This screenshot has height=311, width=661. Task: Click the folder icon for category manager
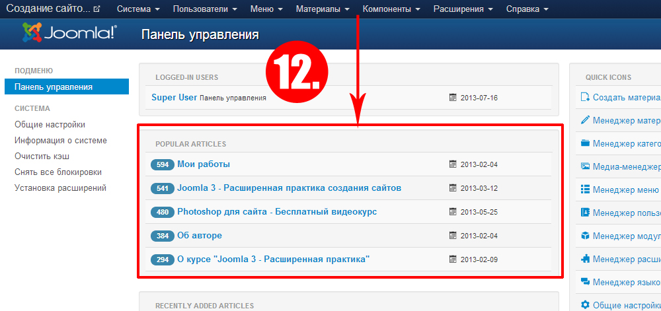tap(585, 143)
